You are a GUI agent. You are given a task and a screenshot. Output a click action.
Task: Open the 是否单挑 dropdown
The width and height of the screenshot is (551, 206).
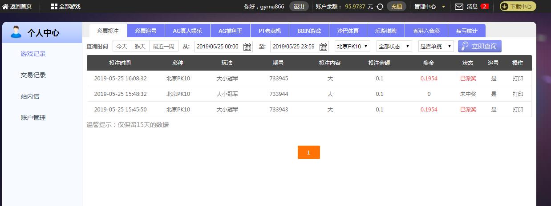coord(436,46)
